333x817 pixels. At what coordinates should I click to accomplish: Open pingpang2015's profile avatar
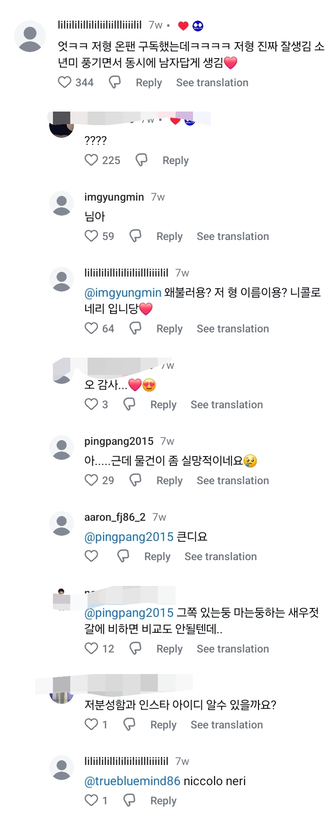61,447
